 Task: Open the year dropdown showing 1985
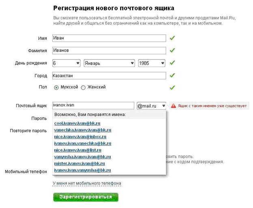[152, 63]
